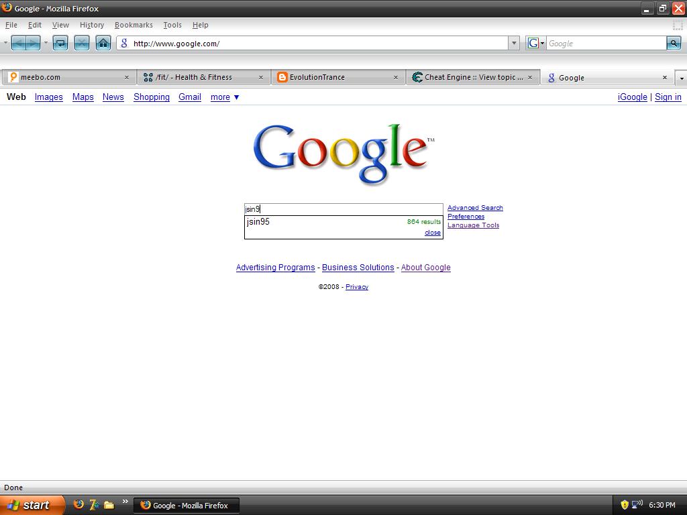
Task: Switch to the Cheat Engine tab
Action: click(x=472, y=77)
